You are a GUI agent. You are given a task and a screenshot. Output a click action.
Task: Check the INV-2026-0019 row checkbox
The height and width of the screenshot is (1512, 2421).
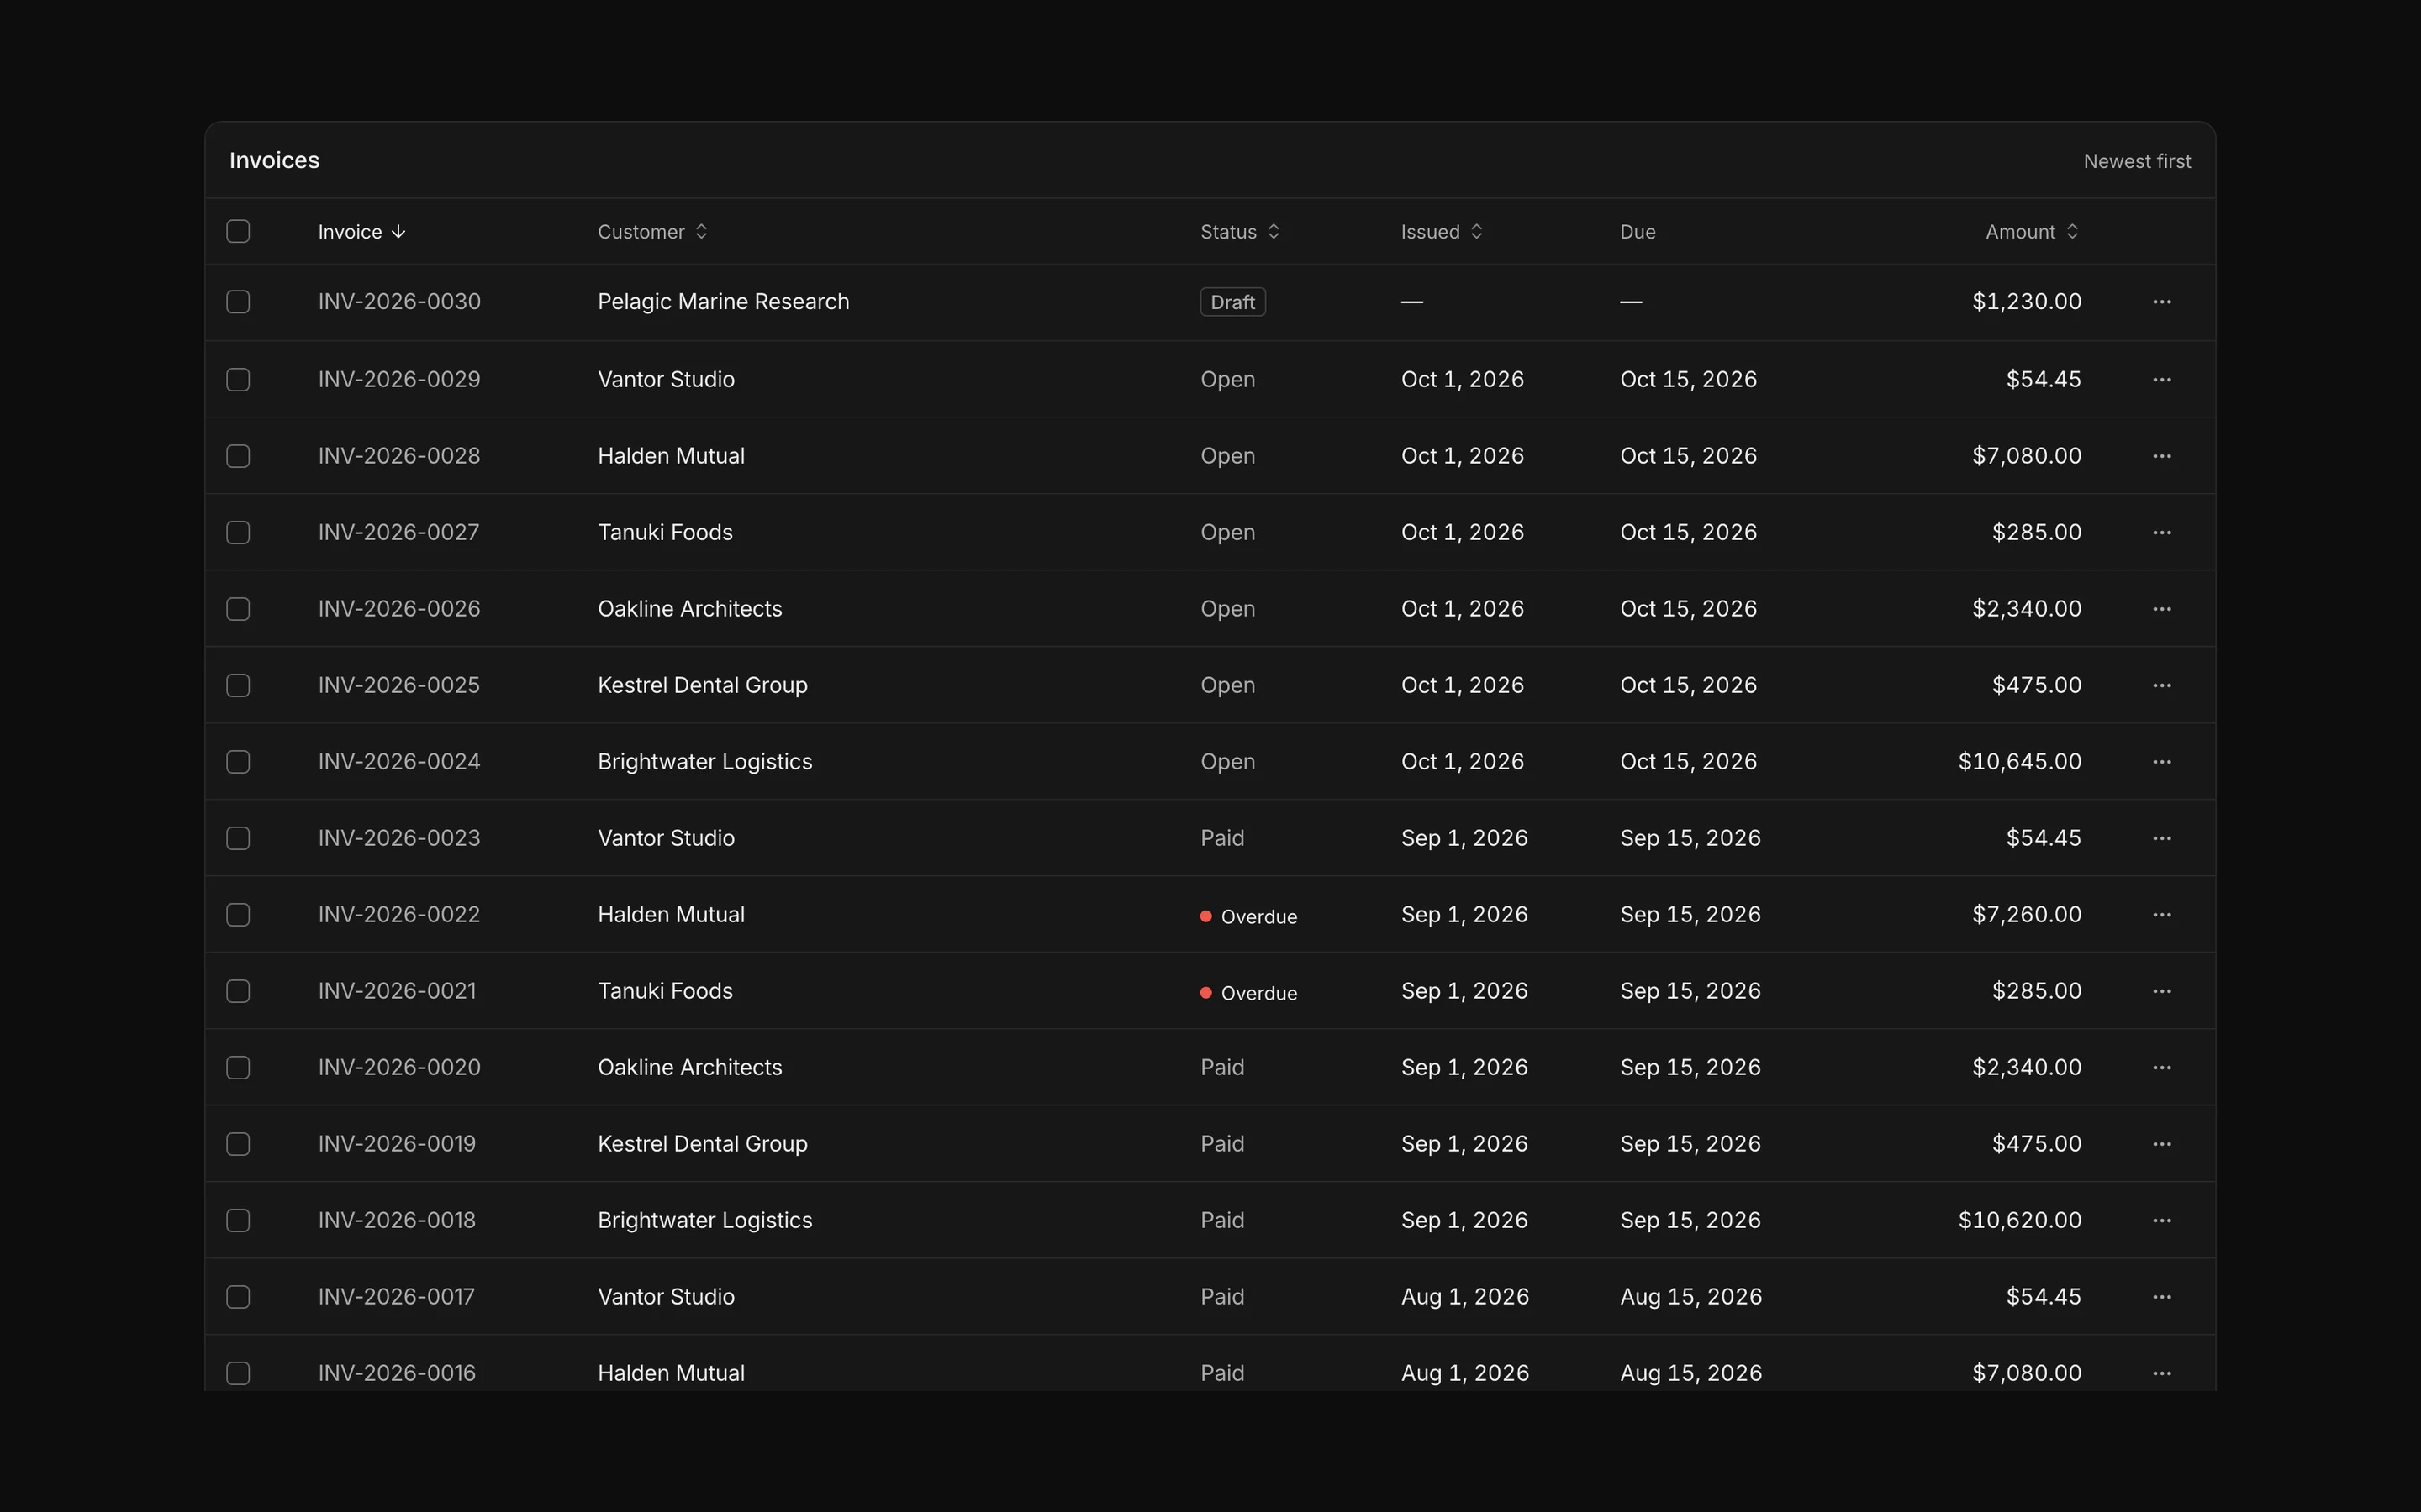pos(238,1144)
